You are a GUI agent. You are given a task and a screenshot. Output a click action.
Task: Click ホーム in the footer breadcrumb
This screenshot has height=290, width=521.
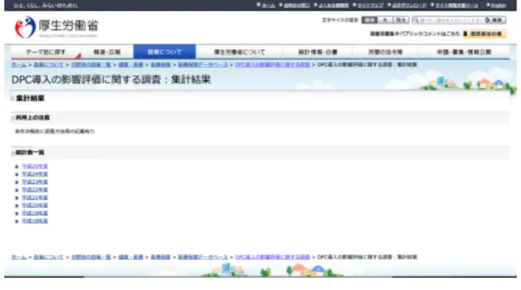(x=19, y=257)
